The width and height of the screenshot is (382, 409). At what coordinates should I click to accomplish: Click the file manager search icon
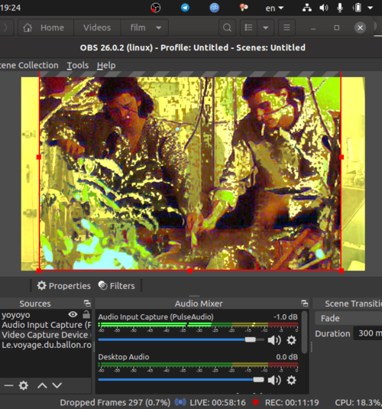[x=227, y=28]
